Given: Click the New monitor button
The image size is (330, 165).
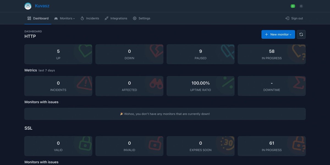Looking at the screenshot, I should pos(278,34).
